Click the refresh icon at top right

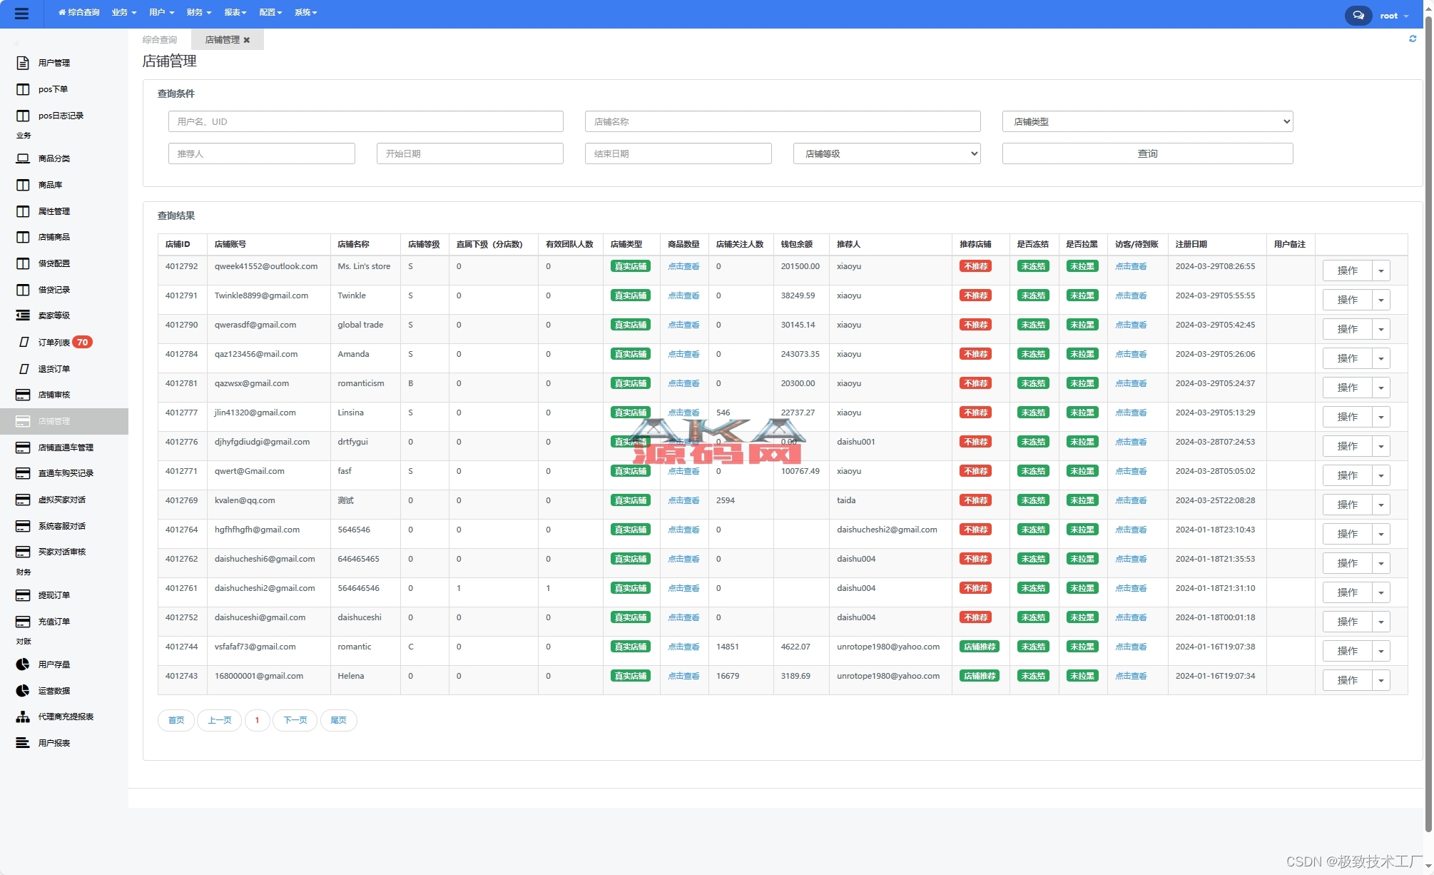[1413, 39]
